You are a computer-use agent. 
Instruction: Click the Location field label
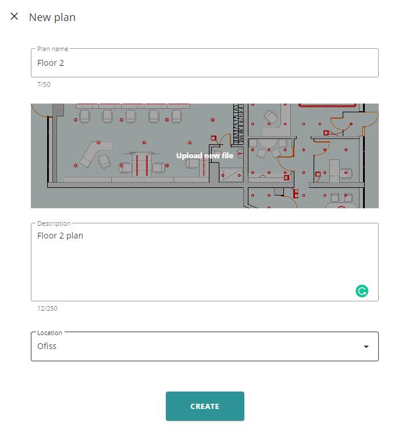click(49, 333)
